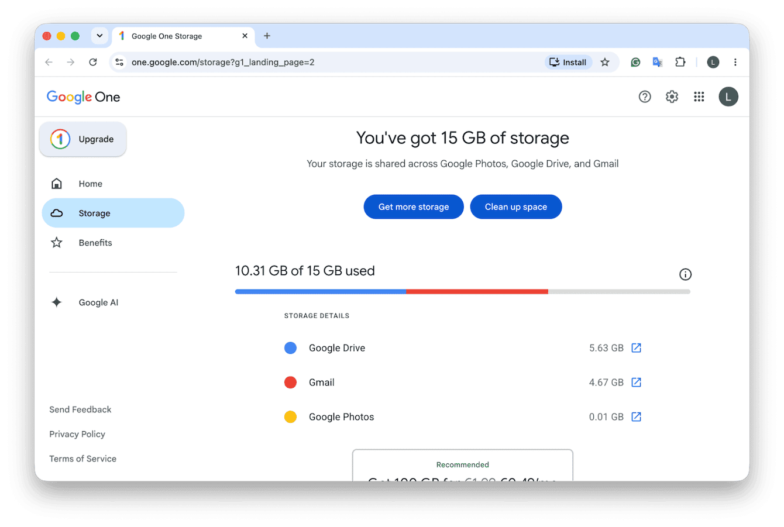Open Google Drive via external link icon
Image resolution: width=784 pixels, height=527 pixels.
[x=637, y=348]
